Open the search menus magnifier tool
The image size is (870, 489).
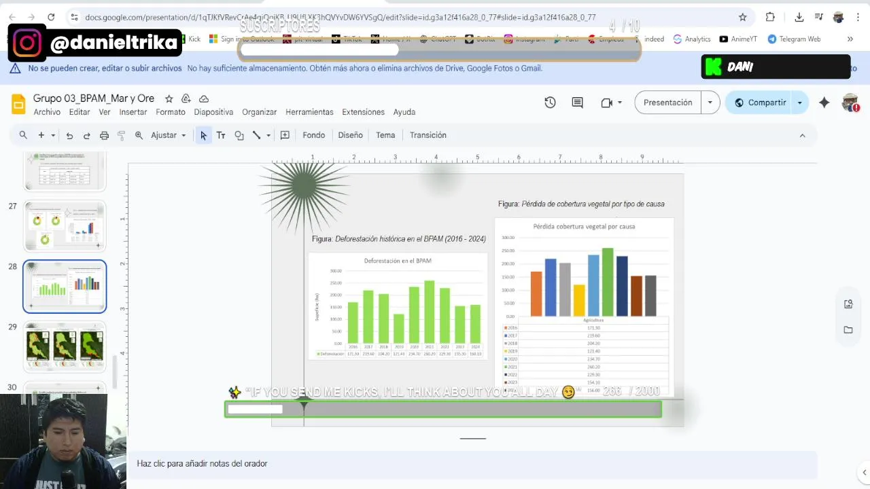[x=23, y=135]
